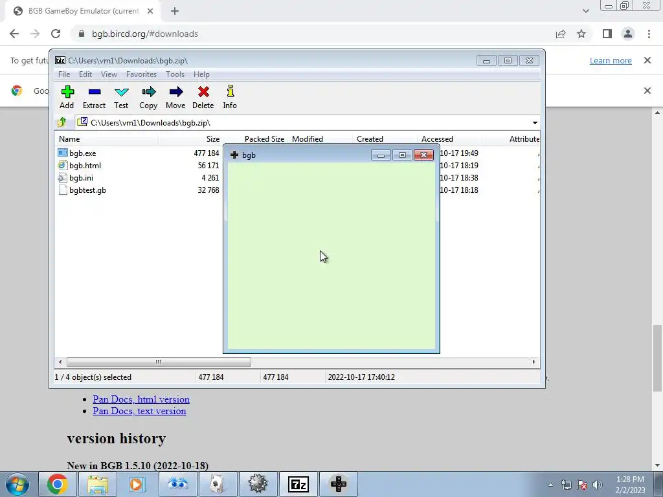Click the Solitaire cards taskbar icon
The width and height of the screenshot is (663, 497).
coord(218,484)
